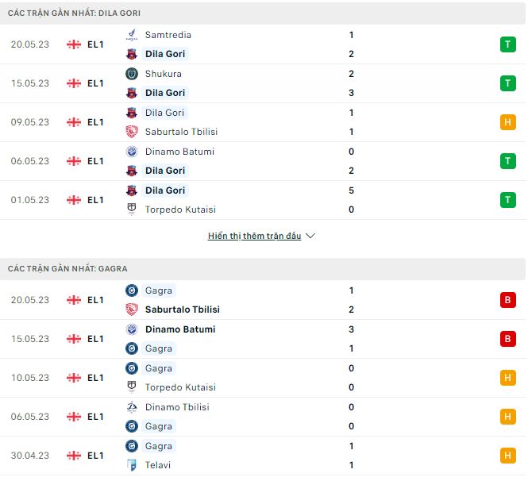Click the Torpedo Kutaisi logo in 01.05.23 match
Screen dimensions: 528x477
coord(132,210)
